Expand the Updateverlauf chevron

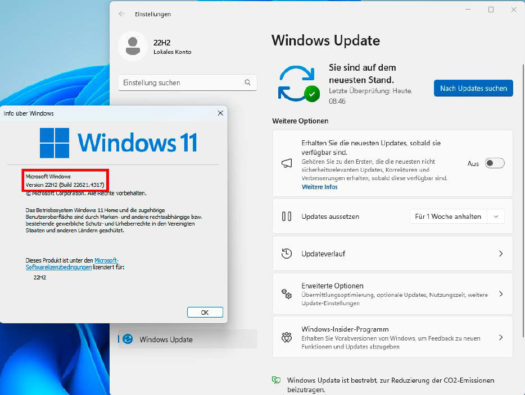tap(501, 254)
